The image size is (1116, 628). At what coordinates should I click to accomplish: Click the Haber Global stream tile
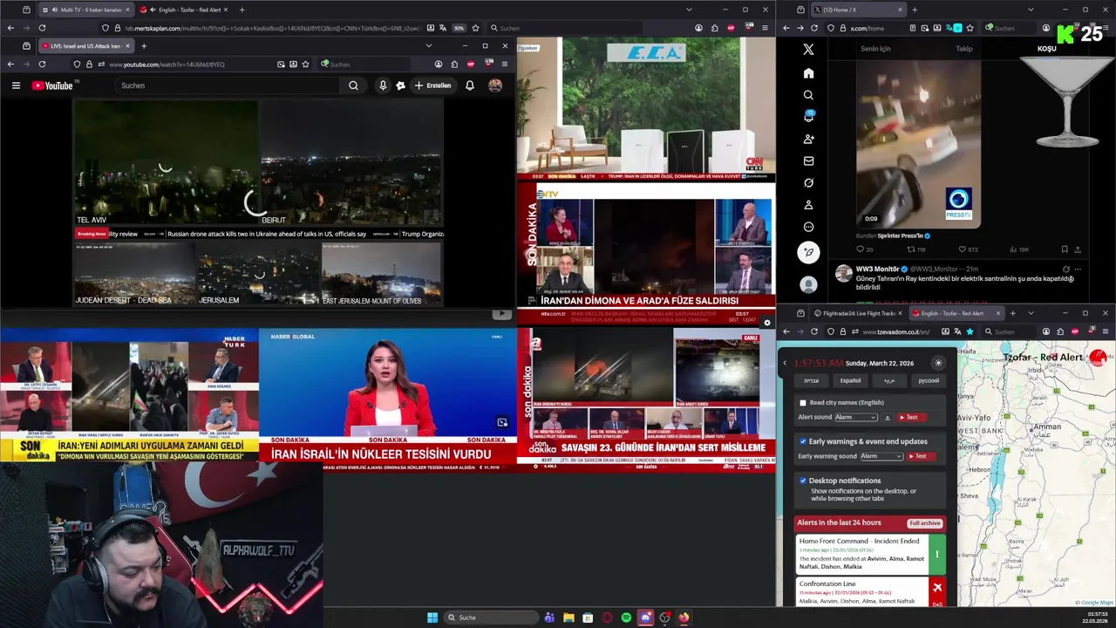tap(387, 399)
